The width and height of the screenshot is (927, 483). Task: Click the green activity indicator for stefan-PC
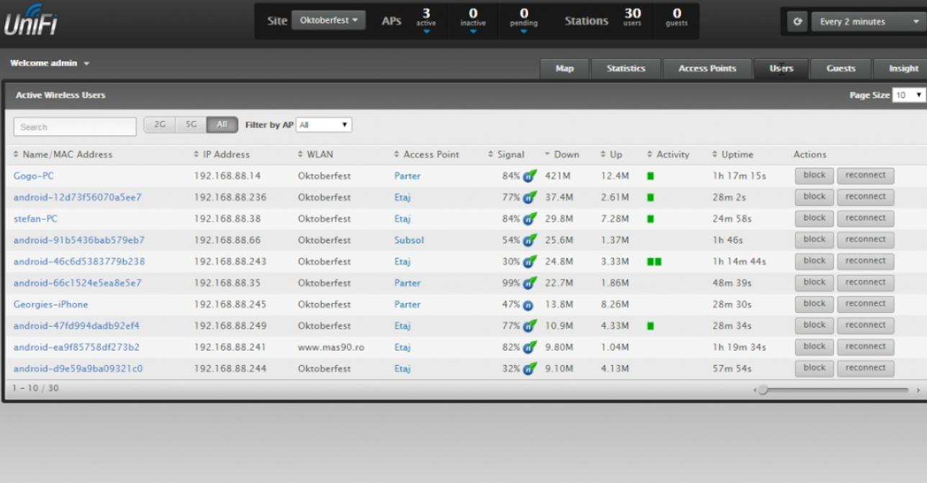point(651,219)
